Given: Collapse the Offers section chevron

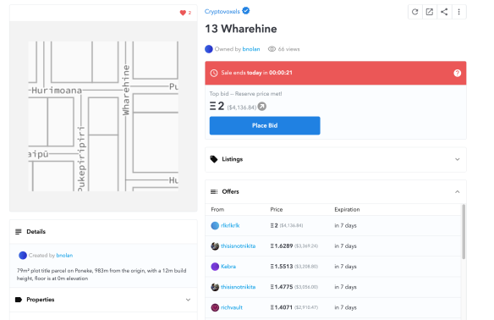Looking at the screenshot, I should click(457, 191).
